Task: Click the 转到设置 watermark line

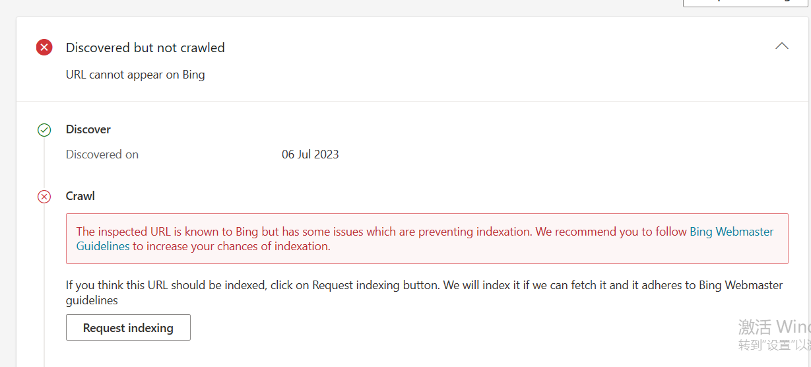Action: [773, 345]
